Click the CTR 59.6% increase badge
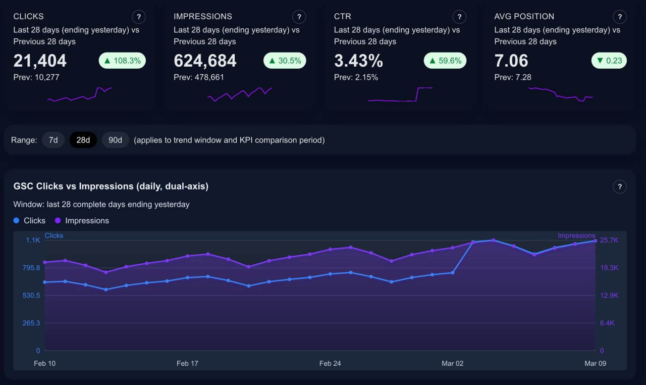The width and height of the screenshot is (646, 385). click(445, 61)
